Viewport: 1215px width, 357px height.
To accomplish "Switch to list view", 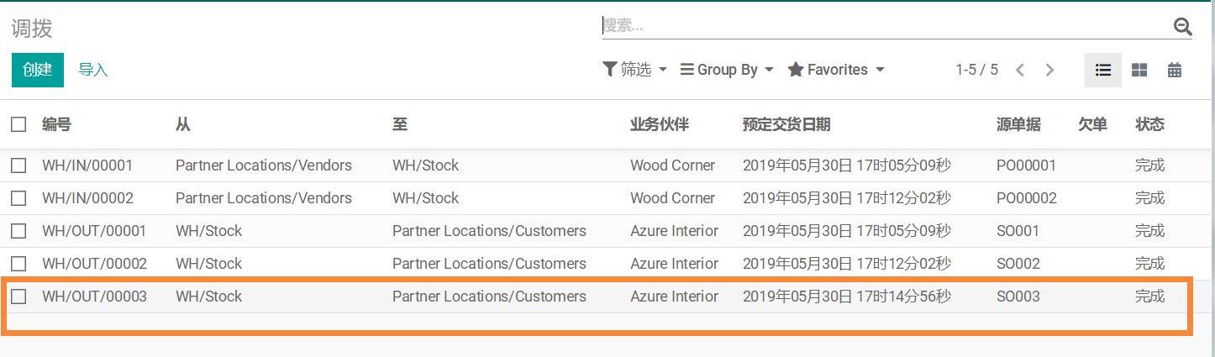I will pos(1103,70).
